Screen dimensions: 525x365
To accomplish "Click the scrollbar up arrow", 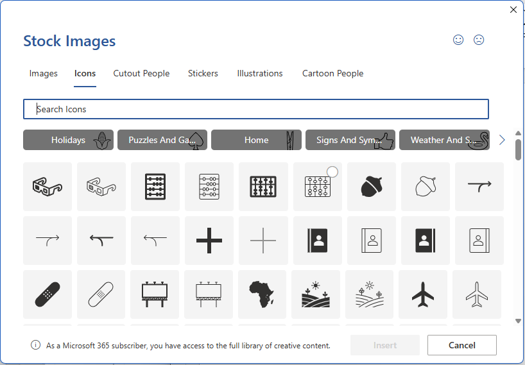I will (518, 133).
